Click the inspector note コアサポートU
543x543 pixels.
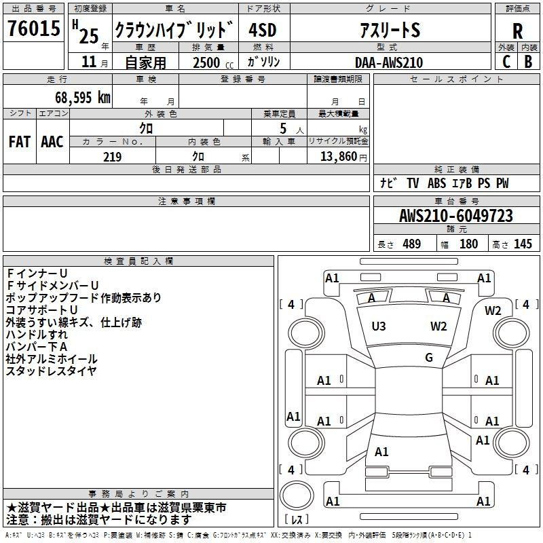[41, 310]
